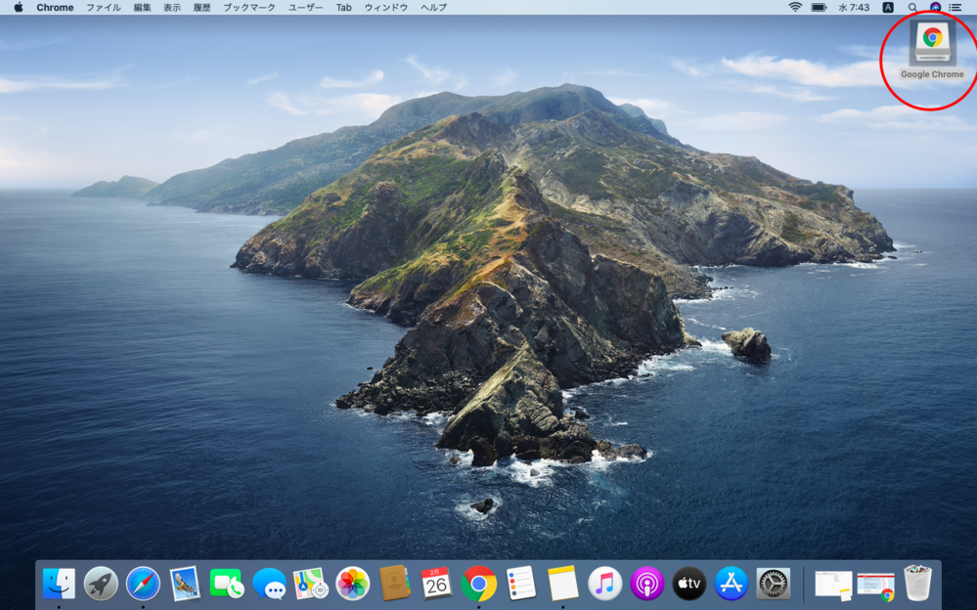Open the Calendar app showing 26
The image size is (977, 610).
436,584
